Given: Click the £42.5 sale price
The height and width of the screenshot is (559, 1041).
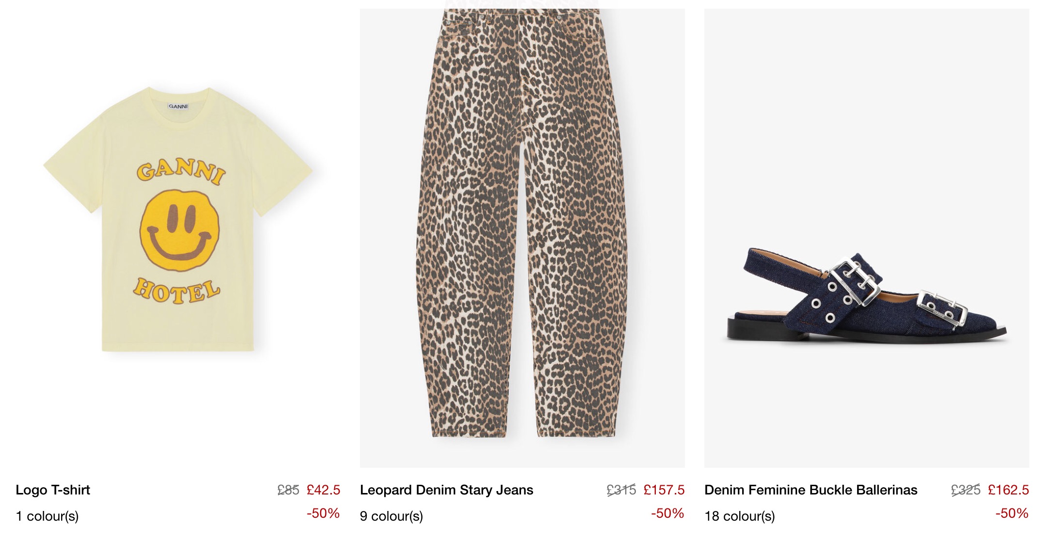Looking at the screenshot, I should pyautogui.click(x=324, y=490).
